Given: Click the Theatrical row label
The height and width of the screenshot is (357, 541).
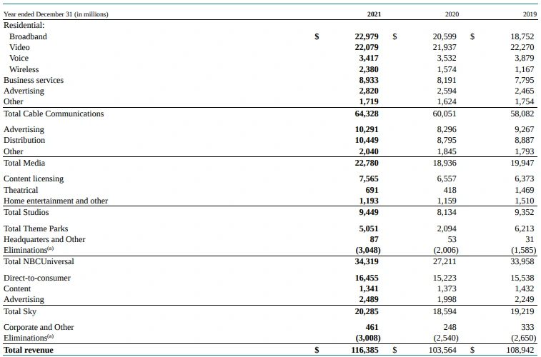Looking at the screenshot, I should [x=21, y=190].
